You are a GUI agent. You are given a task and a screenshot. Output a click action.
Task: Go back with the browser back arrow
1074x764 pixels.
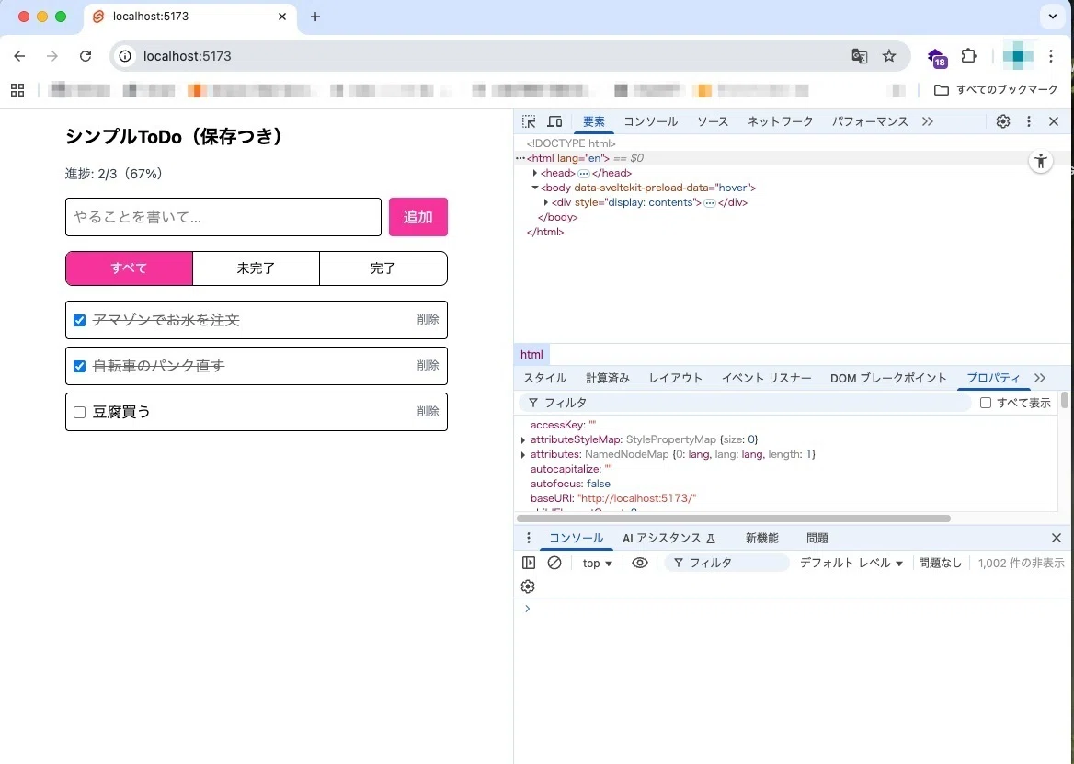click(x=20, y=56)
